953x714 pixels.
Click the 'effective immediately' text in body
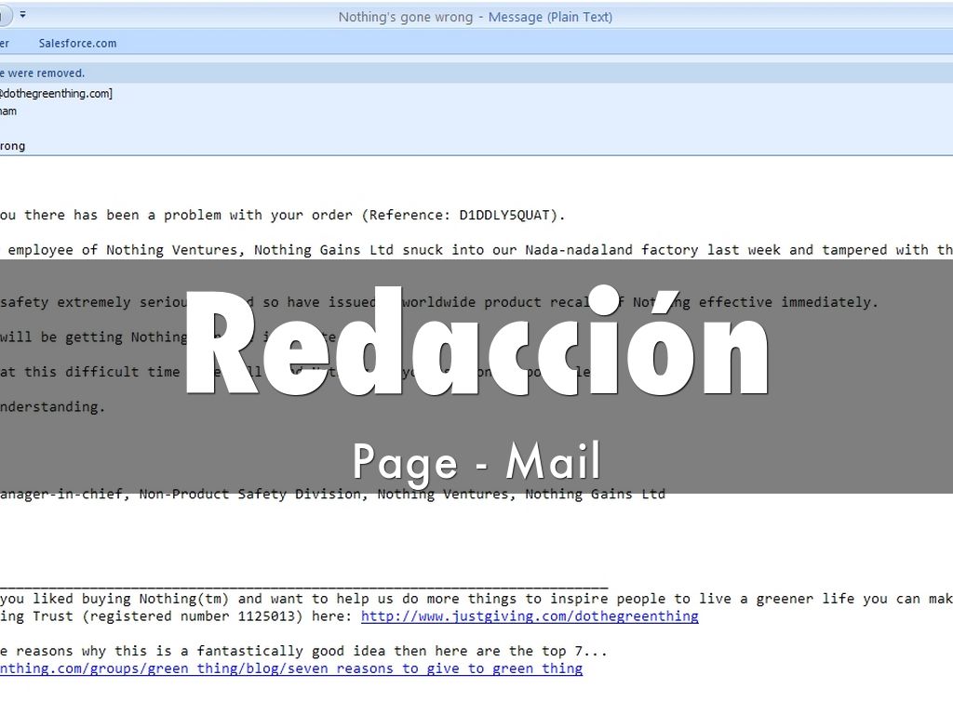788,302
